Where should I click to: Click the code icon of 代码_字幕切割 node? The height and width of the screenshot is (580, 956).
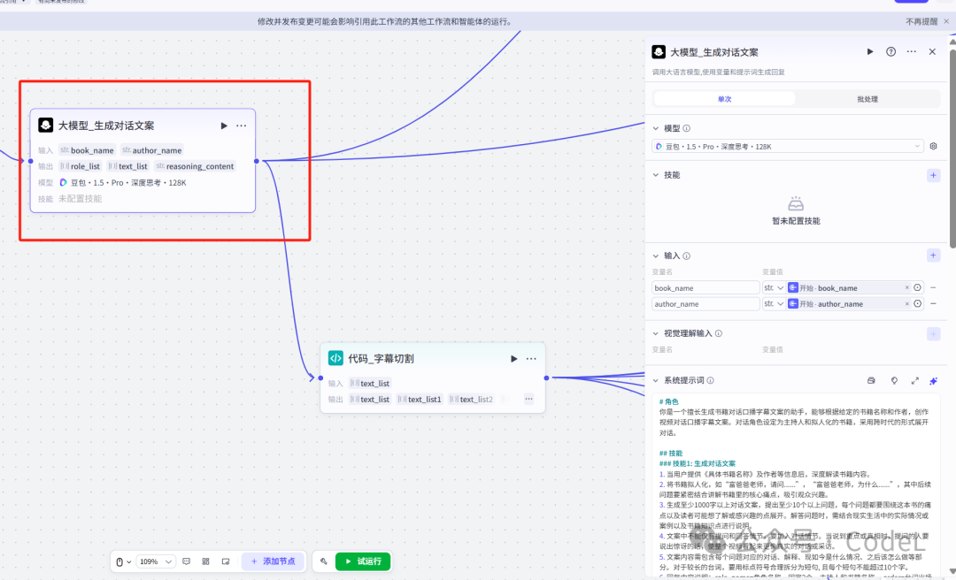336,358
